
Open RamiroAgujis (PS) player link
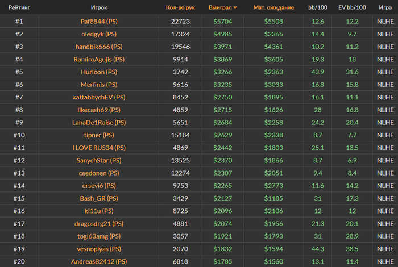coord(99,59)
